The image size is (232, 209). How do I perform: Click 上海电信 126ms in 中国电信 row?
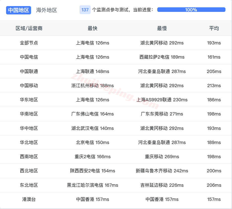click(92, 57)
